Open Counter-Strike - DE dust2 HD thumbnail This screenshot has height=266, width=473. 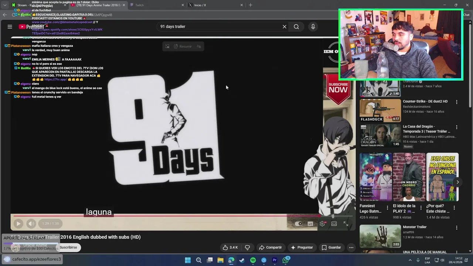point(380,110)
